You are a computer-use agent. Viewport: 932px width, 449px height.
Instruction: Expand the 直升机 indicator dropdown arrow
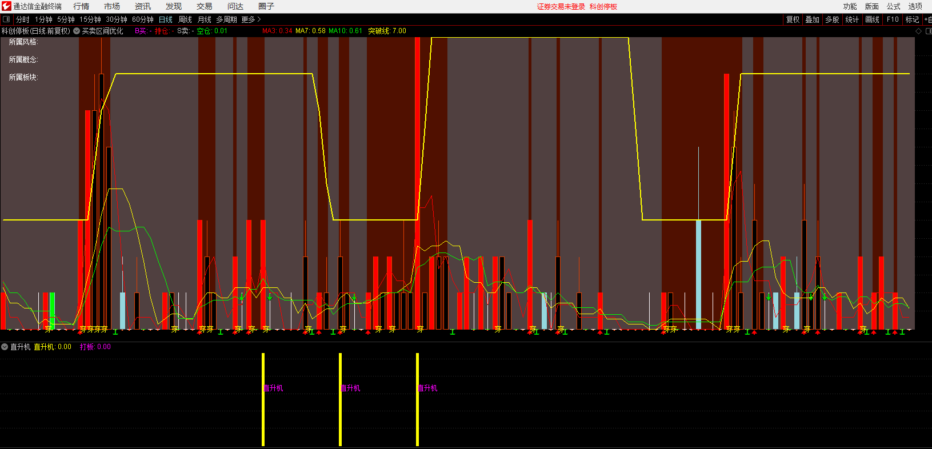coord(5,347)
